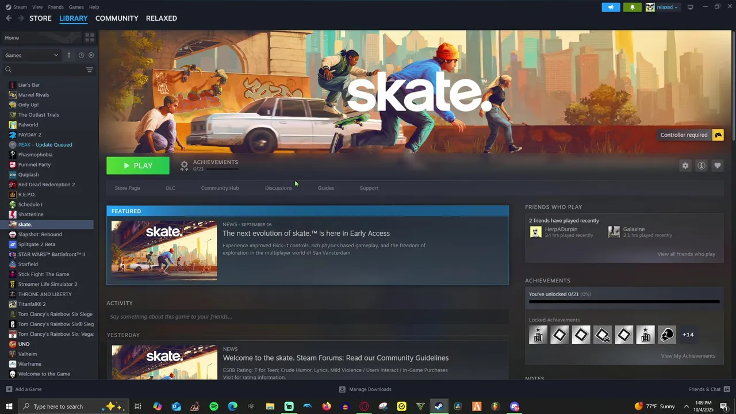Image resolution: width=736 pixels, height=414 pixels.
Task: Open the View menu
Action: pyautogui.click(x=37, y=7)
